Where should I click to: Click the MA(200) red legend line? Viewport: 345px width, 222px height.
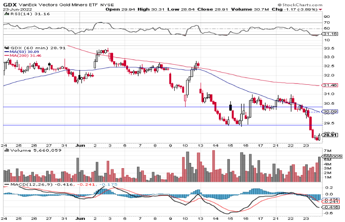coord(7,55)
